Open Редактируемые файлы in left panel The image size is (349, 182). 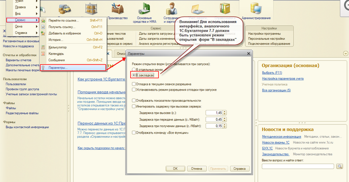coord(22,113)
